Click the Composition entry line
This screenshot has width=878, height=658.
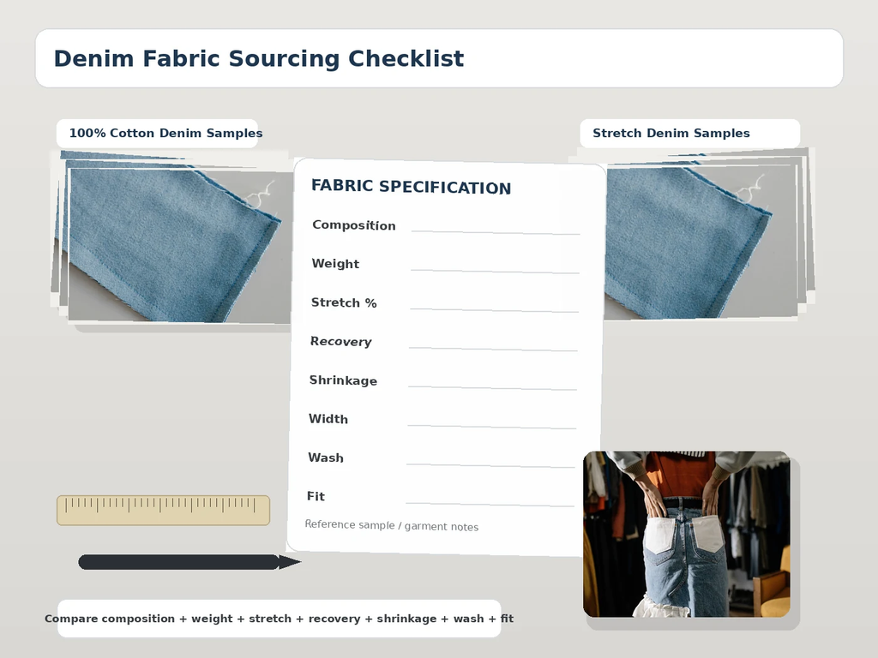(495, 231)
